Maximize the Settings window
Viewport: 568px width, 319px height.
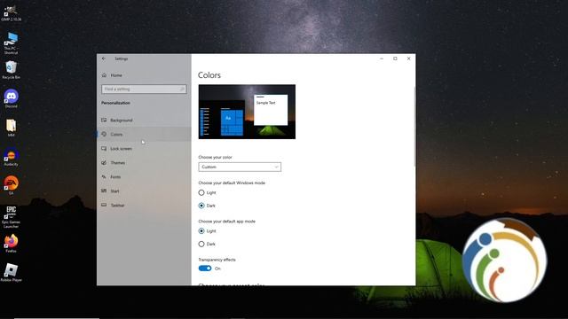coord(395,58)
